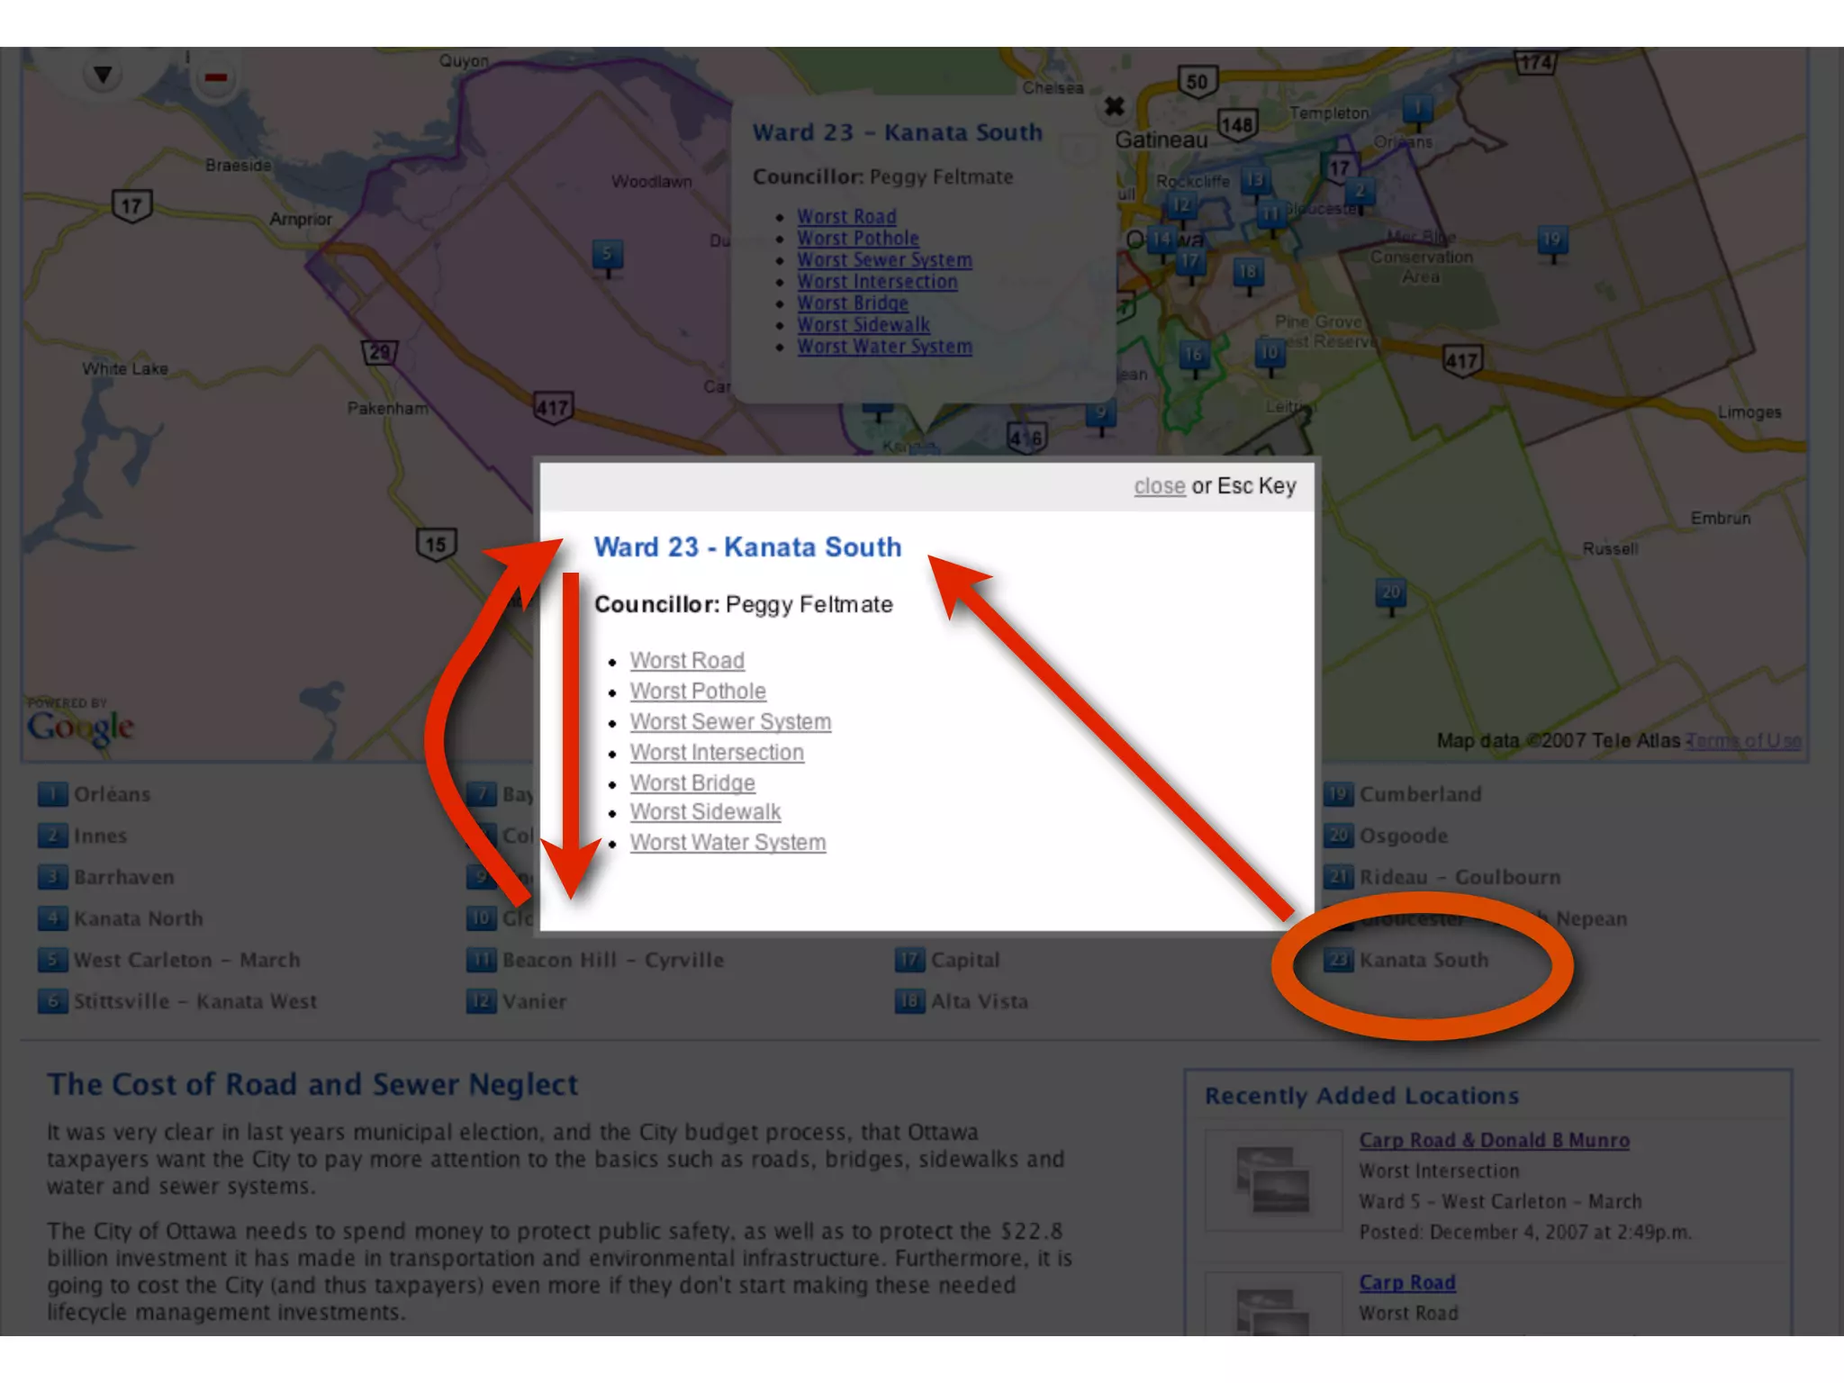Click ward 16 map marker
The image size is (1844, 1383).
[1194, 356]
